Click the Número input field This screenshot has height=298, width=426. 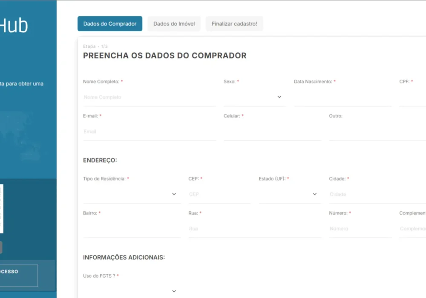coord(360,229)
